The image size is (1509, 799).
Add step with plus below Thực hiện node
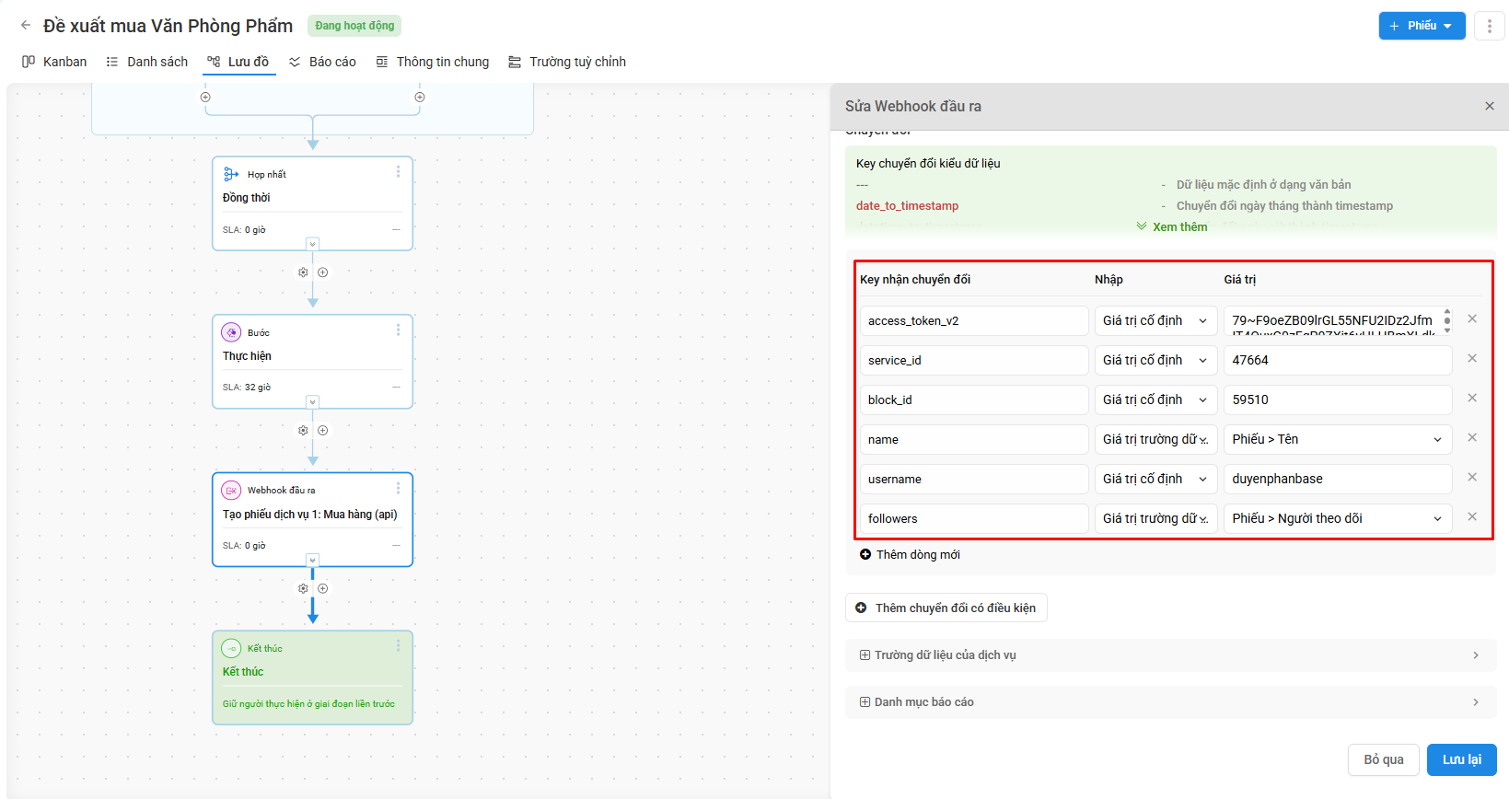point(323,430)
